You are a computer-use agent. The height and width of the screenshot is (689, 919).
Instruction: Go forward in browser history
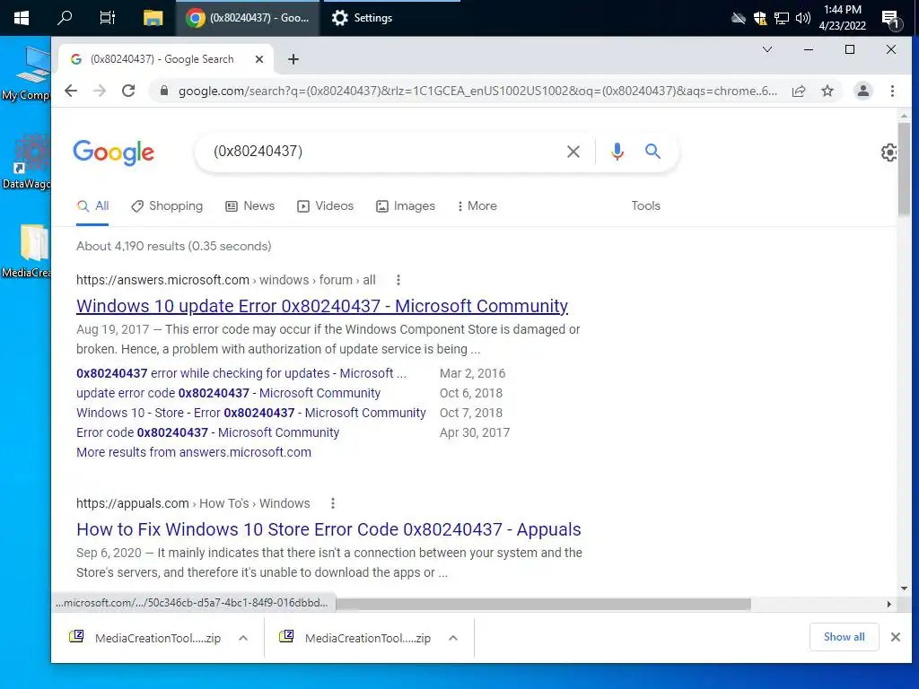point(100,91)
